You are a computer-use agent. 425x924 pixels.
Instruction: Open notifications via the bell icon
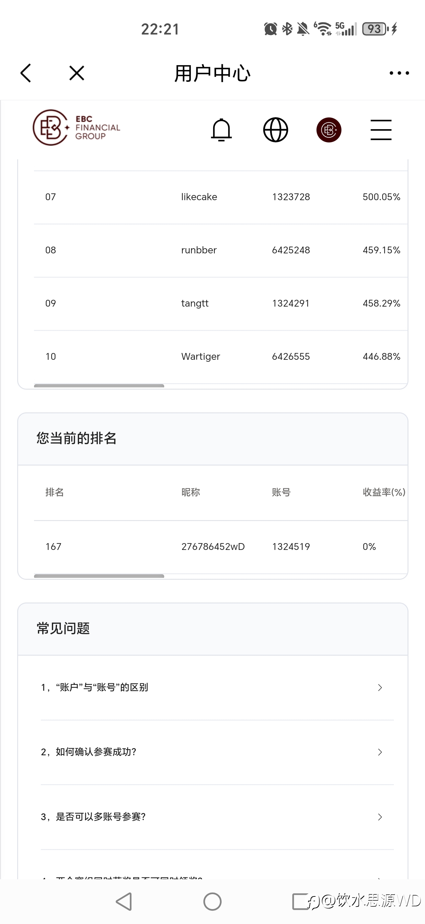[x=221, y=129]
